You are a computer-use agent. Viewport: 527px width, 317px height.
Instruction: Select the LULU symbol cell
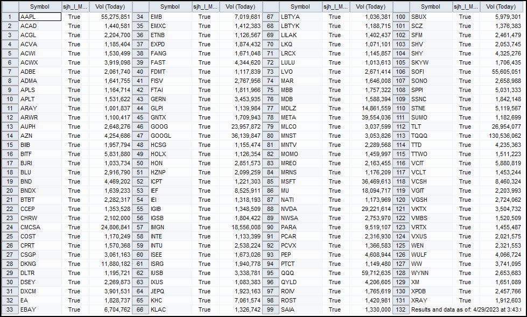click(301, 62)
